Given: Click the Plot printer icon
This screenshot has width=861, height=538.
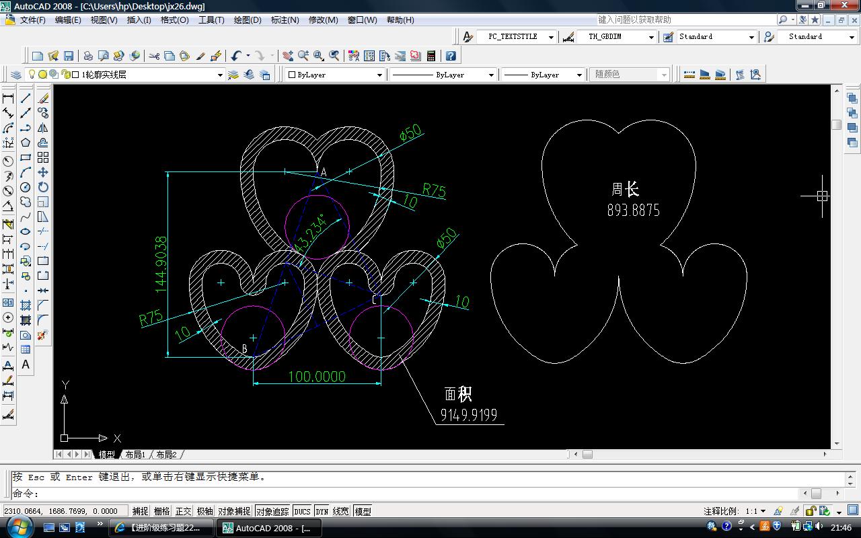Looking at the screenshot, I should tap(87, 56).
